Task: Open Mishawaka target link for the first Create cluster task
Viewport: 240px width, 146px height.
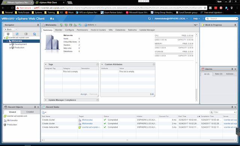Action: point(87,120)
